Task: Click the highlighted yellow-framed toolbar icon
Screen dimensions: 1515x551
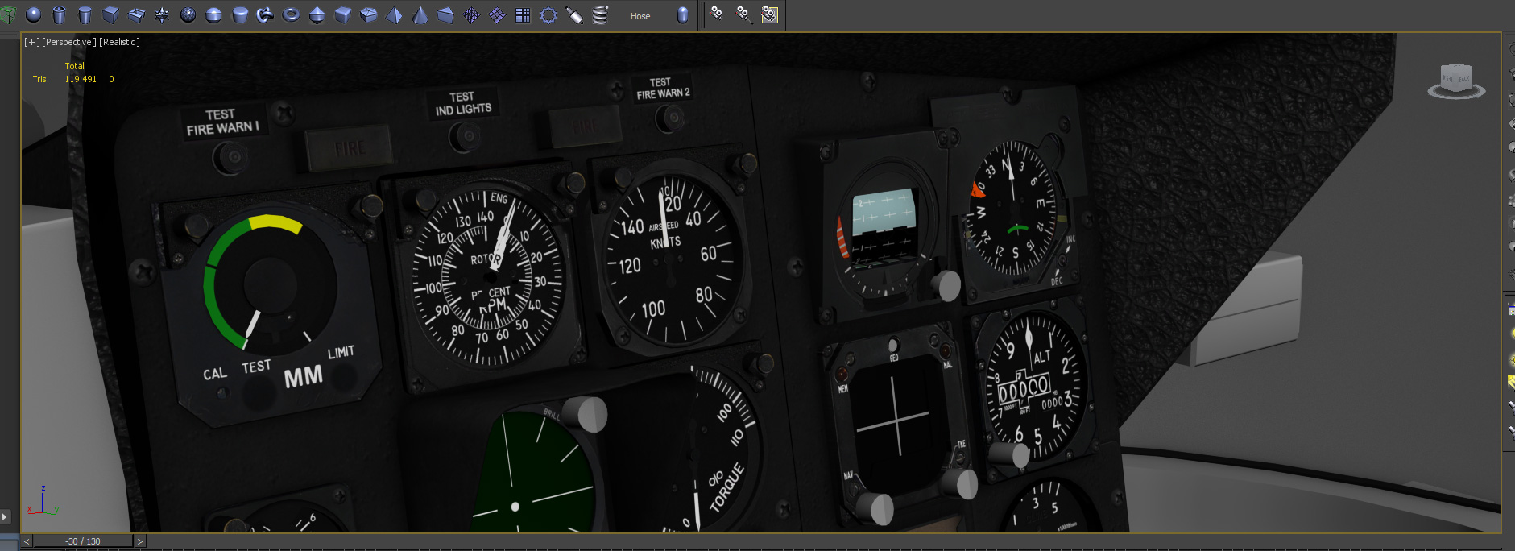Action: pos(770,14)
